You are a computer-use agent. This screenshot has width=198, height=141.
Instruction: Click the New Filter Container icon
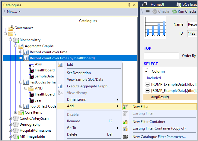[x=125, y=122]
